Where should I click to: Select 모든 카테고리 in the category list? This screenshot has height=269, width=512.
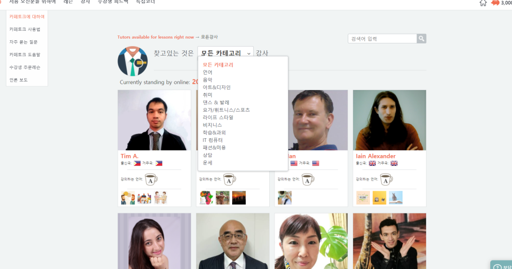[x=218, y=65]
